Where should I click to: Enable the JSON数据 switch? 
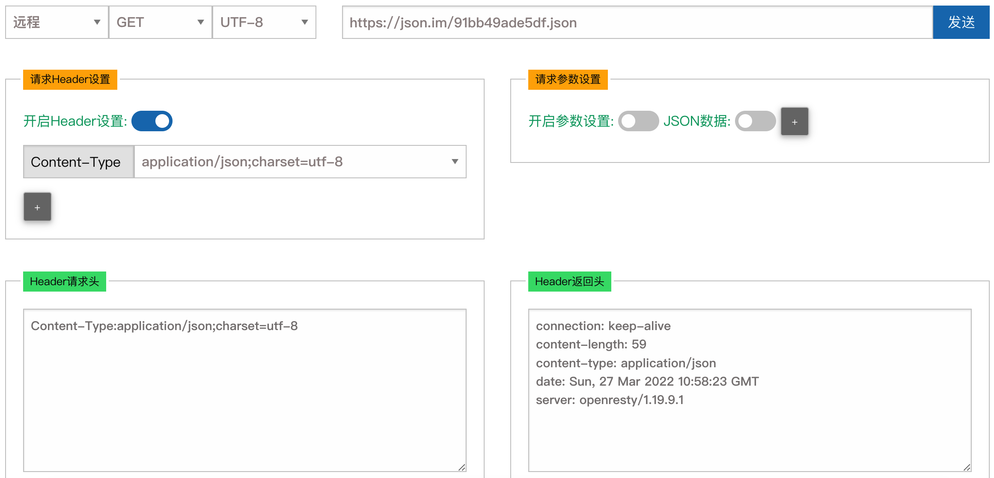(x=755, y=121)
